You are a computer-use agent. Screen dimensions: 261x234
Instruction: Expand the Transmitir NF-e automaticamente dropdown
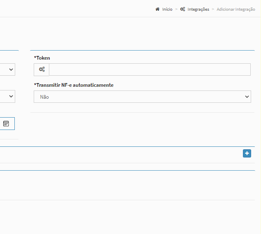pos(142,97)
